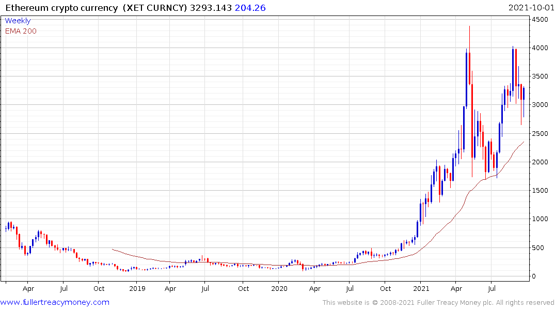This screenshot has width=555, height=310.
Task: Click the 2020 time axis marker
Action: [279, 288]
